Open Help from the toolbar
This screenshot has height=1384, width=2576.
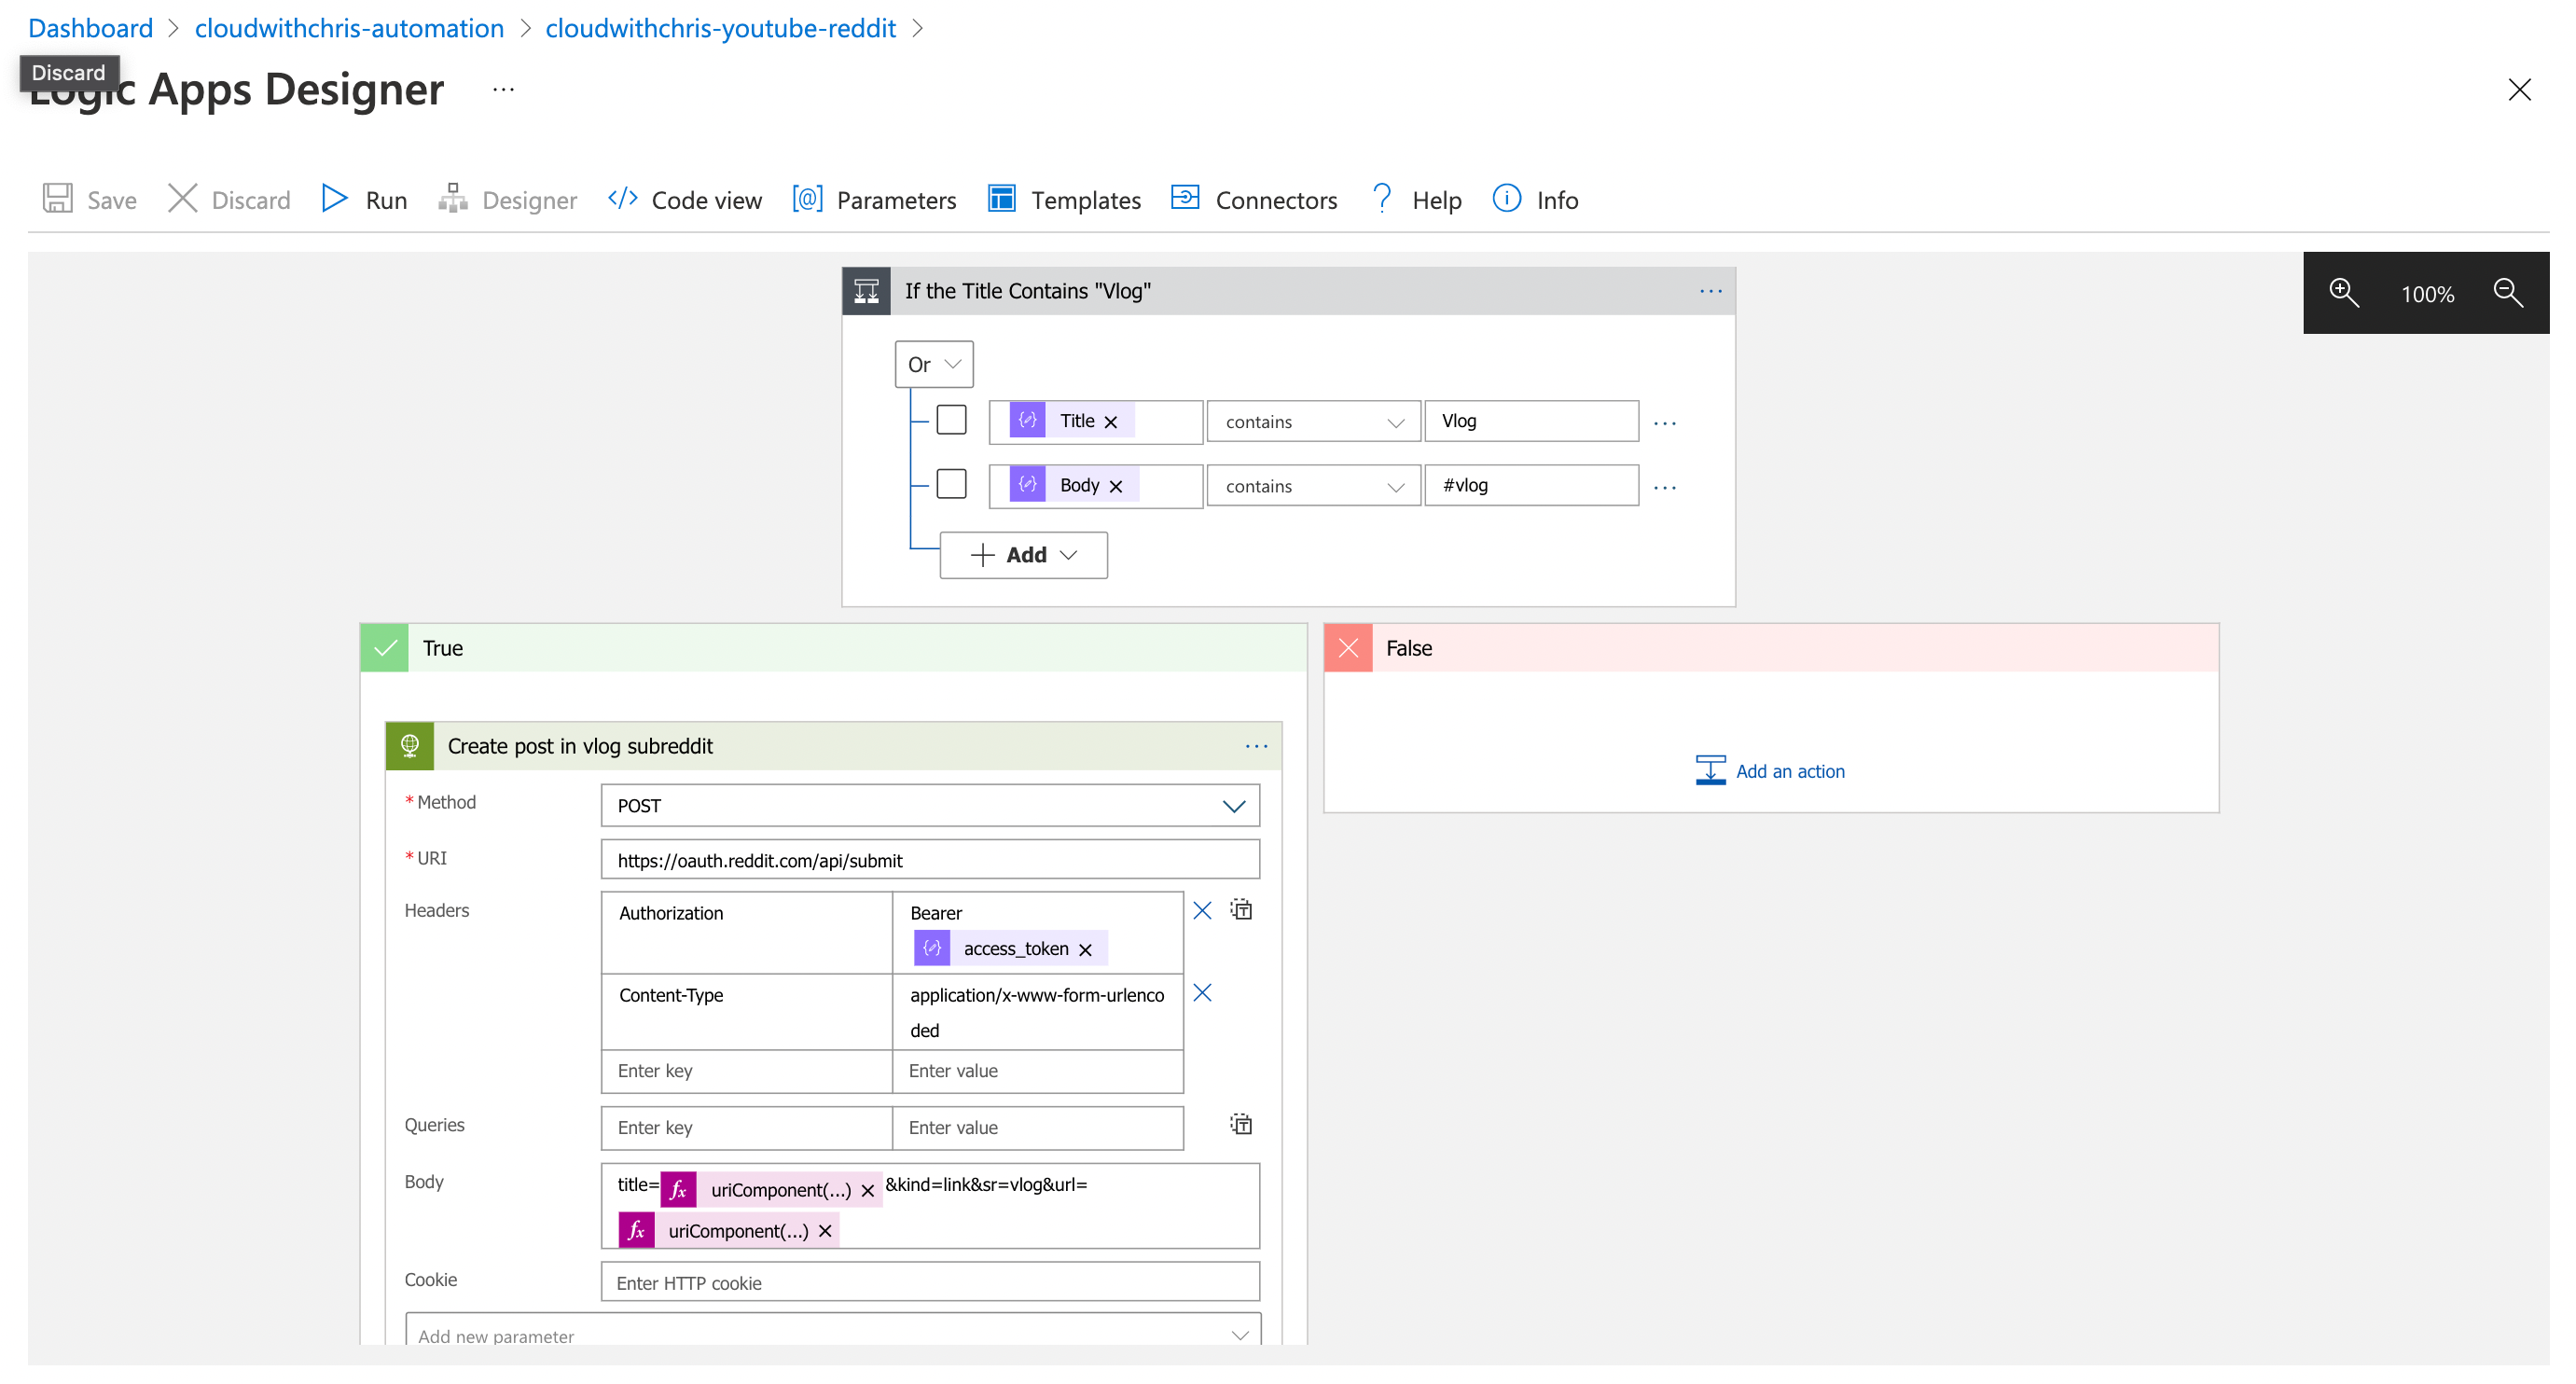click(x=1414, y=199)
